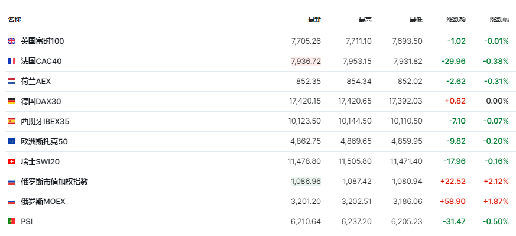Click the Netherlands flag icon beside 荷兰AEX
The width and height of the screenshot is (516, 236).
click(12, 81)
